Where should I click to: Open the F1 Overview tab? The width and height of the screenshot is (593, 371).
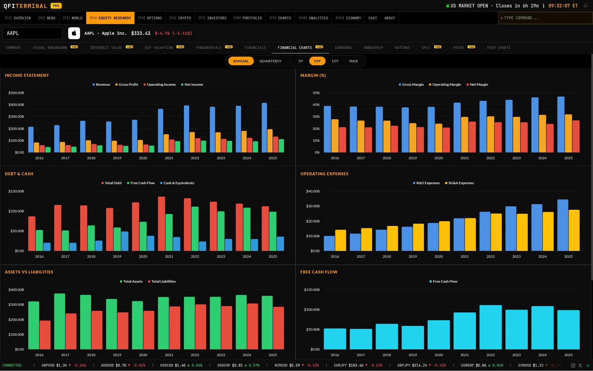tap(18, 18)
